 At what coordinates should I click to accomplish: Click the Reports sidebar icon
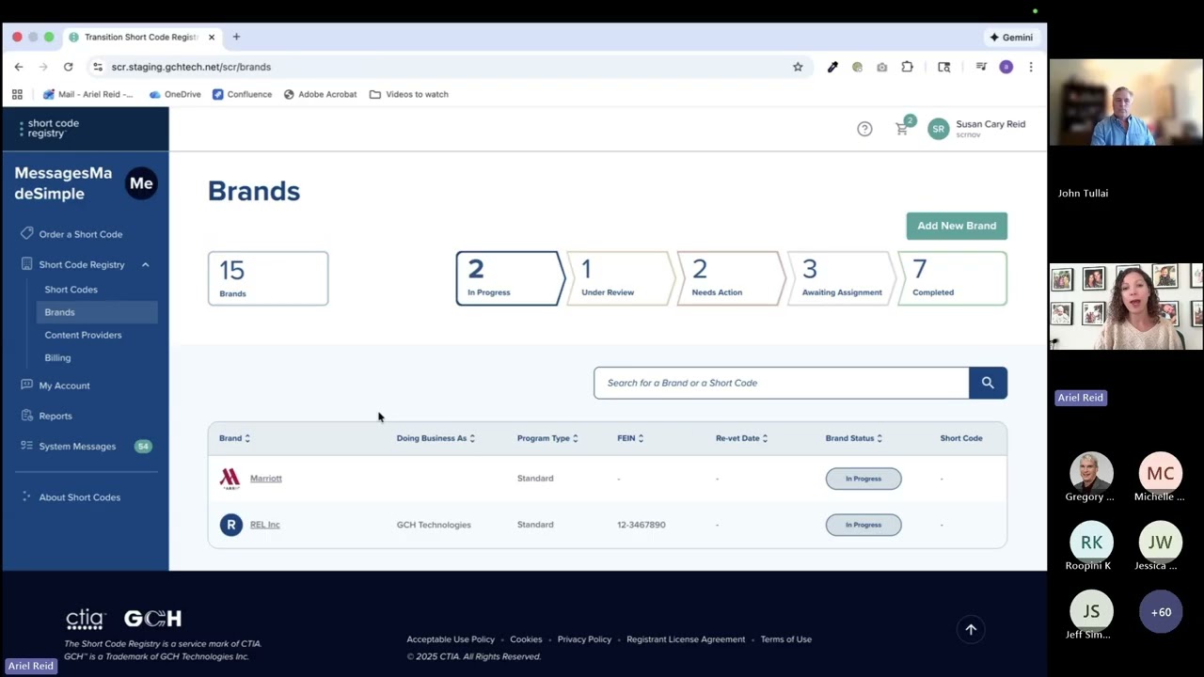coord(26,415)
